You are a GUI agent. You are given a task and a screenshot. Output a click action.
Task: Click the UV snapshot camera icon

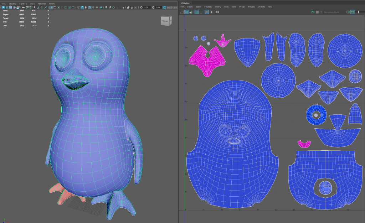tap(217, 12)
